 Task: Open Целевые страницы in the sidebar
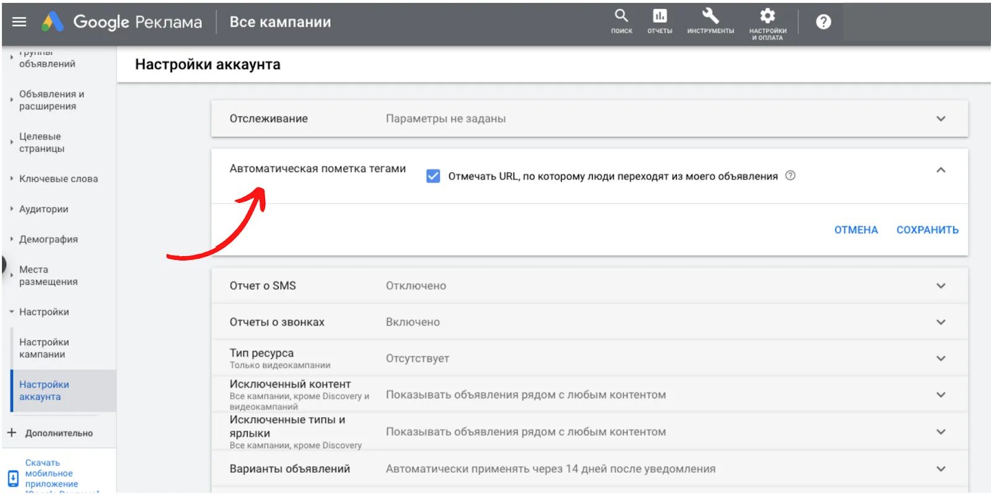click(x=41, y=142)
